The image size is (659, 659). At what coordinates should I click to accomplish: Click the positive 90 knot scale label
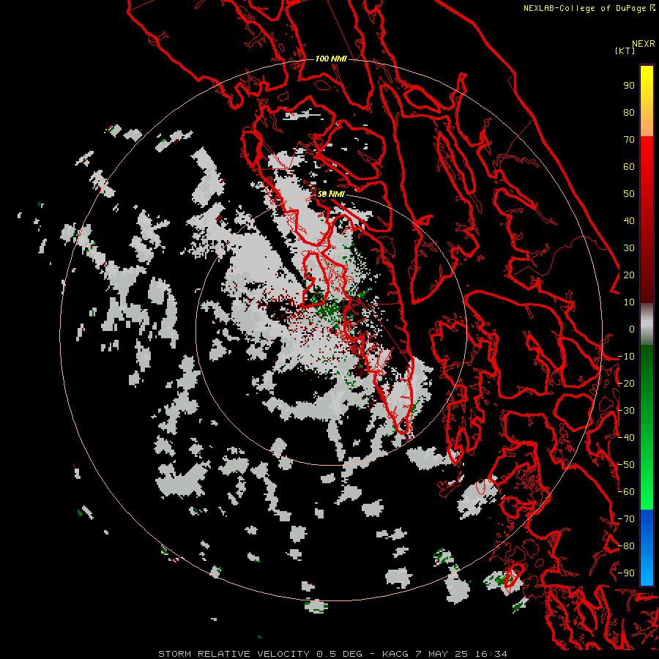[x=629, y=86]
